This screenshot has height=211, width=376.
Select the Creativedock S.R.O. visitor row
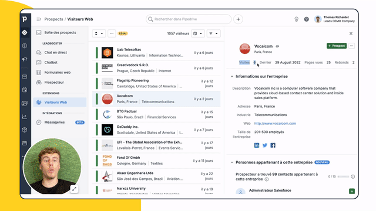(x=156, y=68)
